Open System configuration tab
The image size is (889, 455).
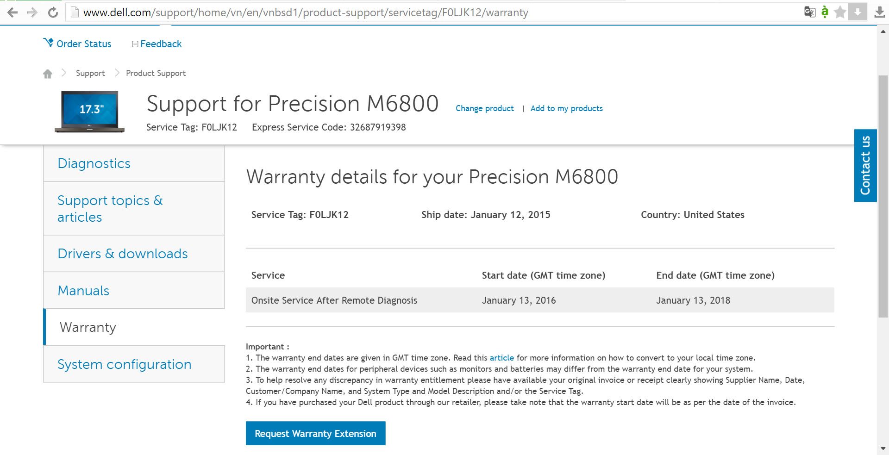pos(124,364)
